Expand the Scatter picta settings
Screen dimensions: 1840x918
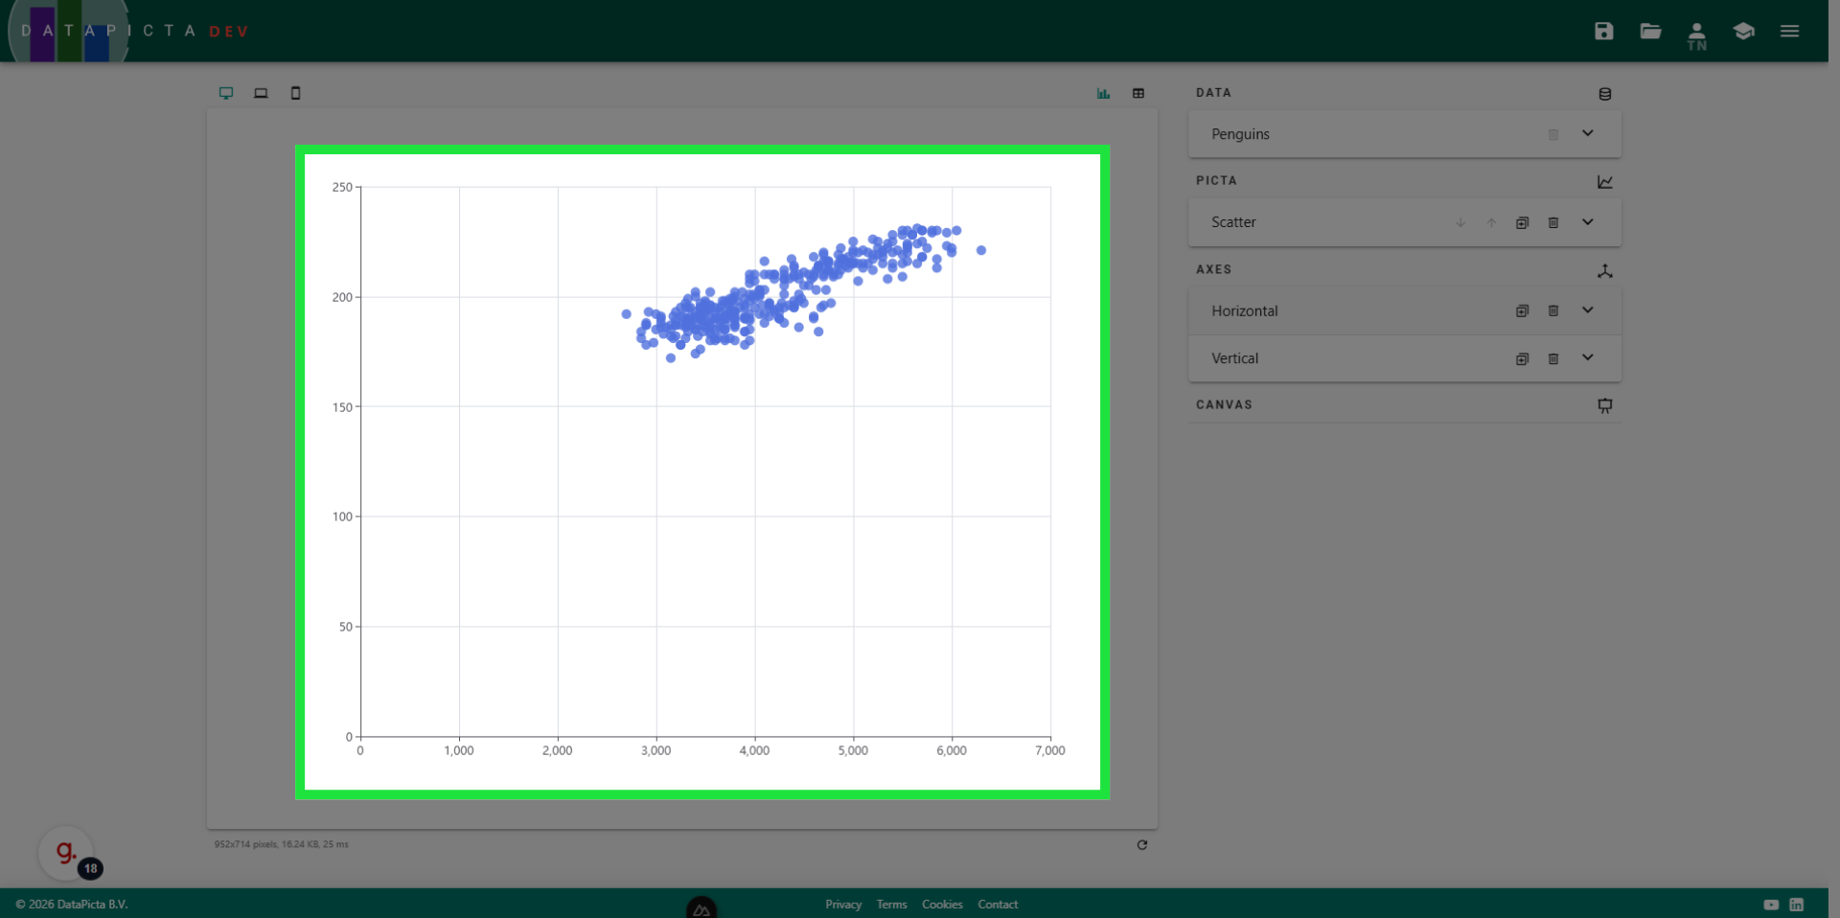[x=1588, y=222]
